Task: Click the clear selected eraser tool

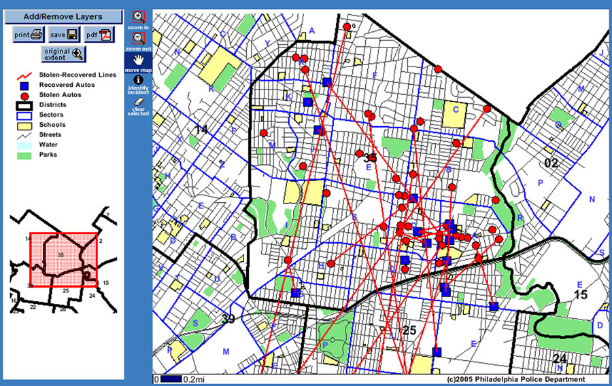Action: click(138, 107)
